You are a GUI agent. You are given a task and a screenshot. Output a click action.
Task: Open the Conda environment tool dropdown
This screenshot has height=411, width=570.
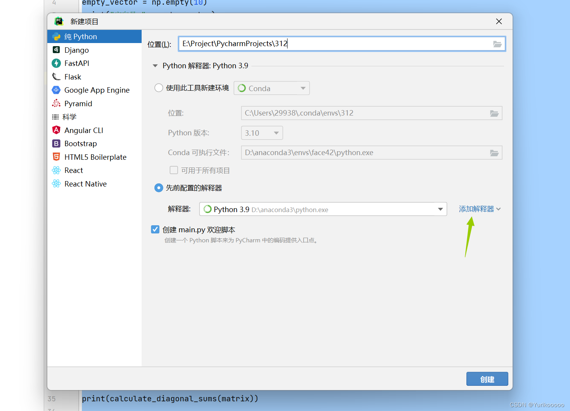point(272,88)
